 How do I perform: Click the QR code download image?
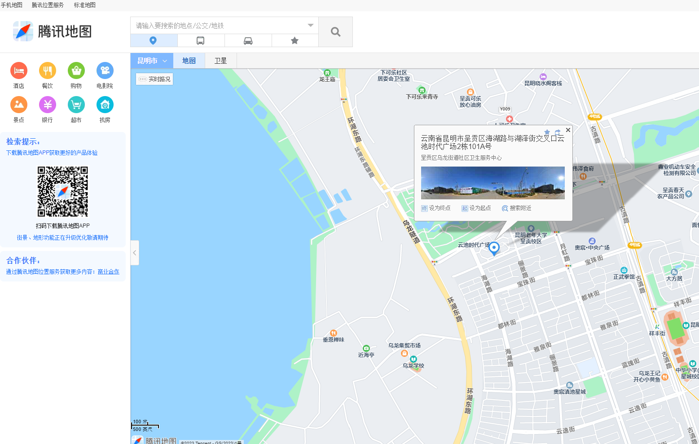[x=63, y=192]
